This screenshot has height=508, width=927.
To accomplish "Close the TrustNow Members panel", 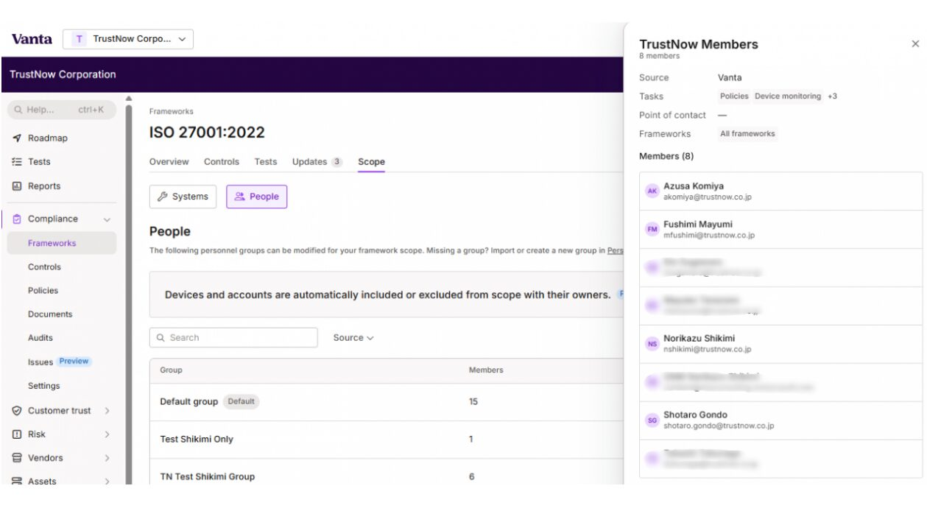I will (x=915, y=44).
